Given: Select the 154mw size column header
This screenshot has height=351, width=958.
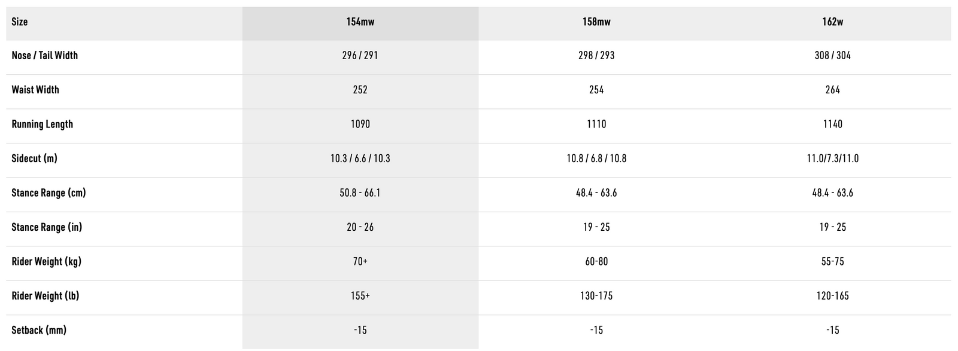Looking at the screenshot, I should pyautogui.click(x=360, y=22).
